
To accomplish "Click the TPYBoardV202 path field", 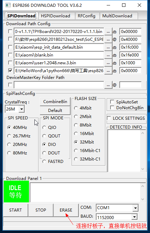I will coord(59,32).
